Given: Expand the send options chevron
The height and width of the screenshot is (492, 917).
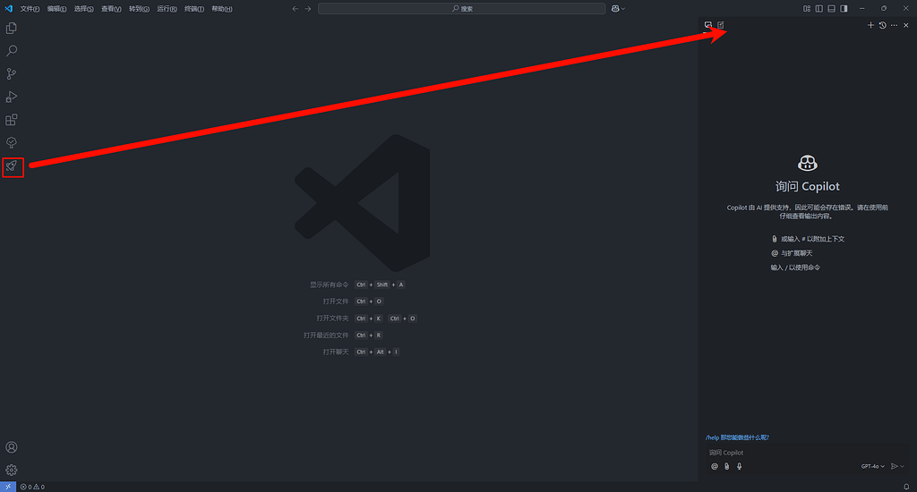Looking at the screenshot, I should pos(903,466).
